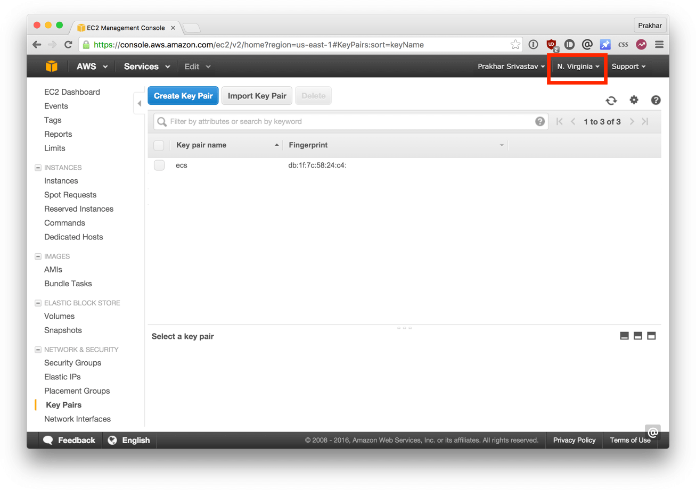Open the pink chart extension icon
The height and width of the screenshot is (490, 696).
641,45
